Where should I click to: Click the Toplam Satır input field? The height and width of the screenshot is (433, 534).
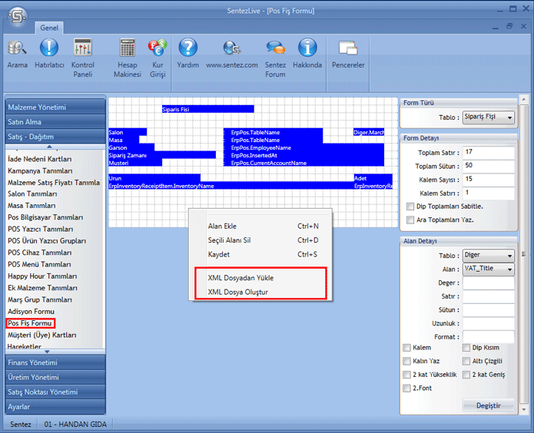pos(489,153)
